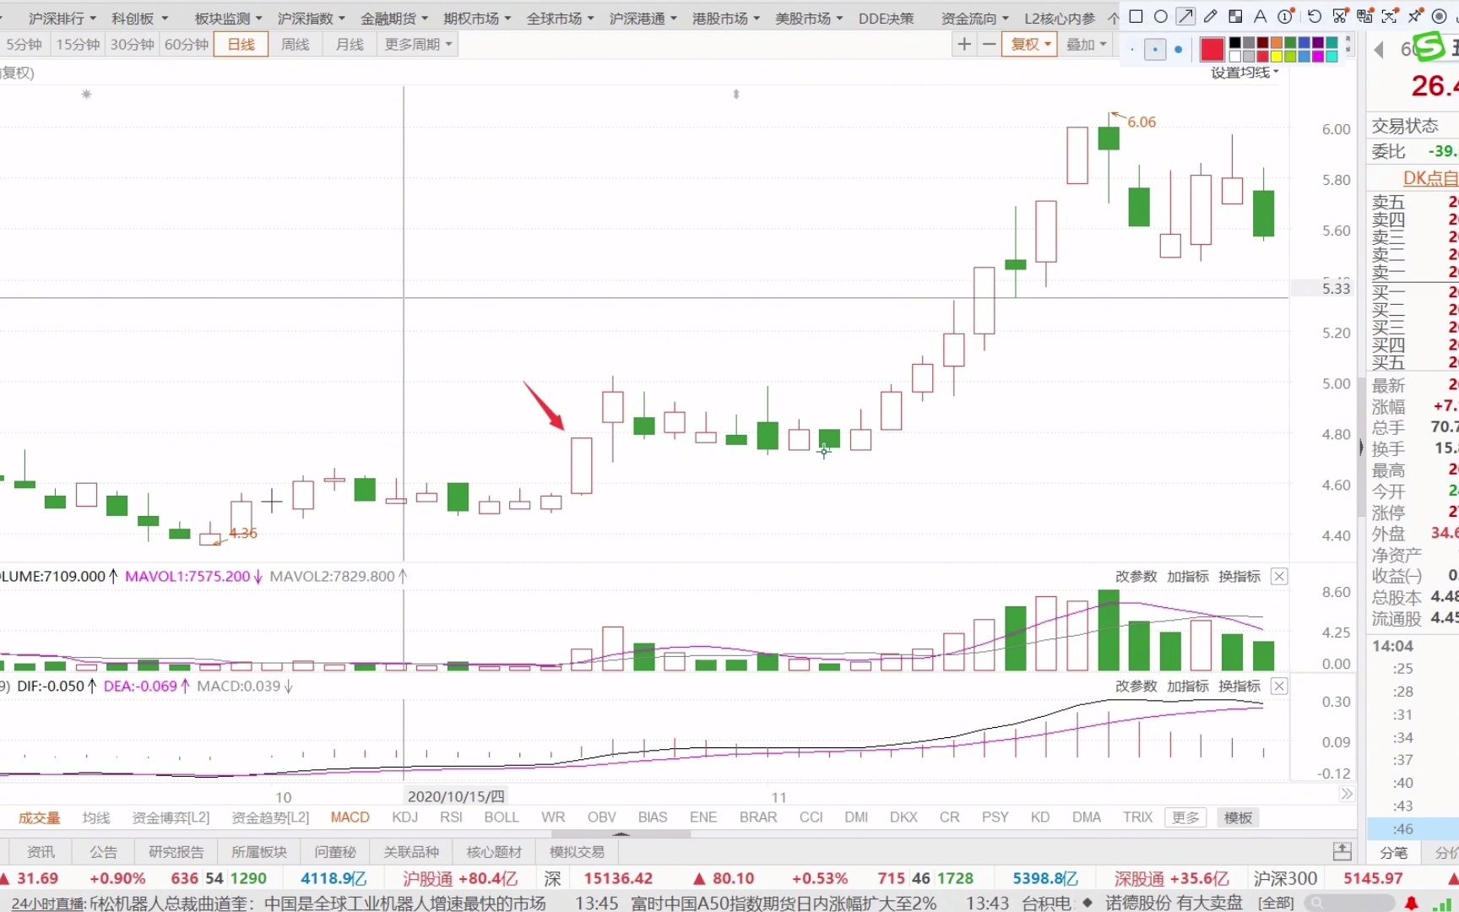Screen dimensions: 1459x912
Task: Select the 周线 weekly period
Action: point(296,44)
